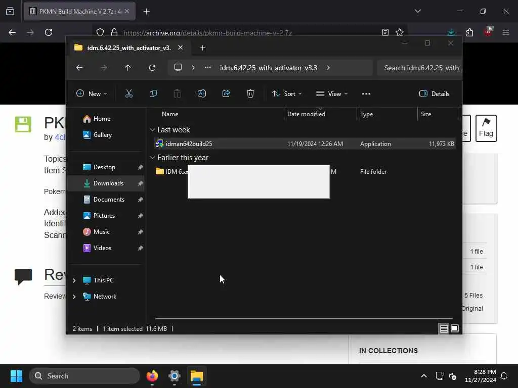
Task: Sort by Size column header
Action: pos(438,114)
